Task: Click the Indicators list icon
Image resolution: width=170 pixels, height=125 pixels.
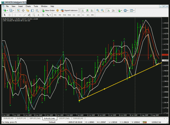Action: 119,11
